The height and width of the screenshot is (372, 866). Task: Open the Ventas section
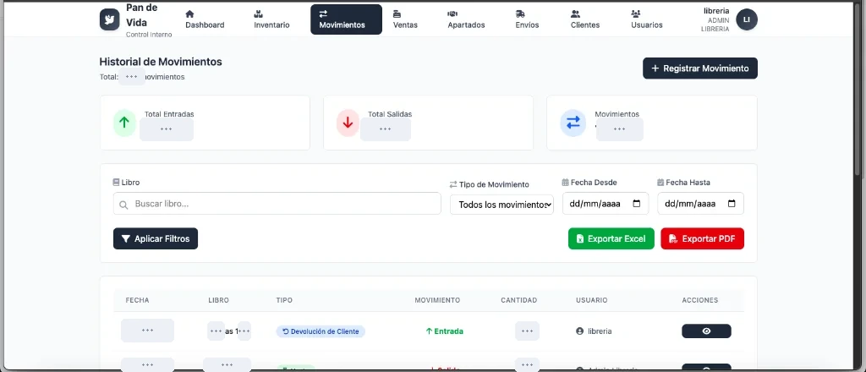(x=405, y=19)
